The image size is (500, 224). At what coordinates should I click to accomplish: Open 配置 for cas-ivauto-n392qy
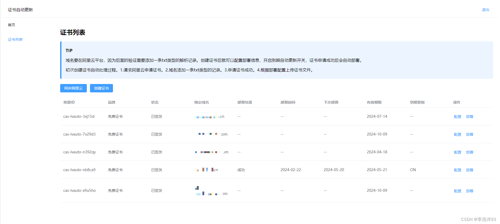[458, 152]
